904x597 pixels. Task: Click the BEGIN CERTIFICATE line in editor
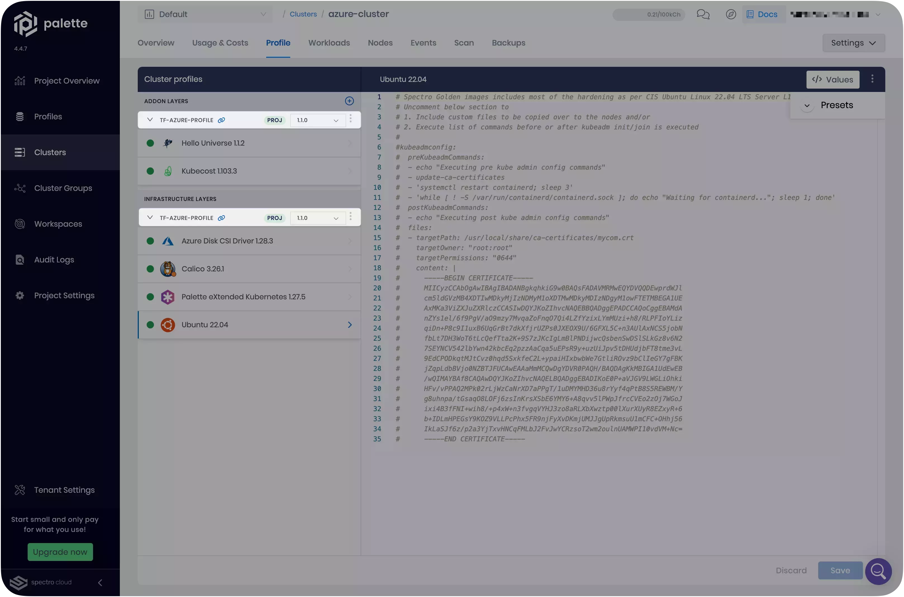click(x=478, y=278)
